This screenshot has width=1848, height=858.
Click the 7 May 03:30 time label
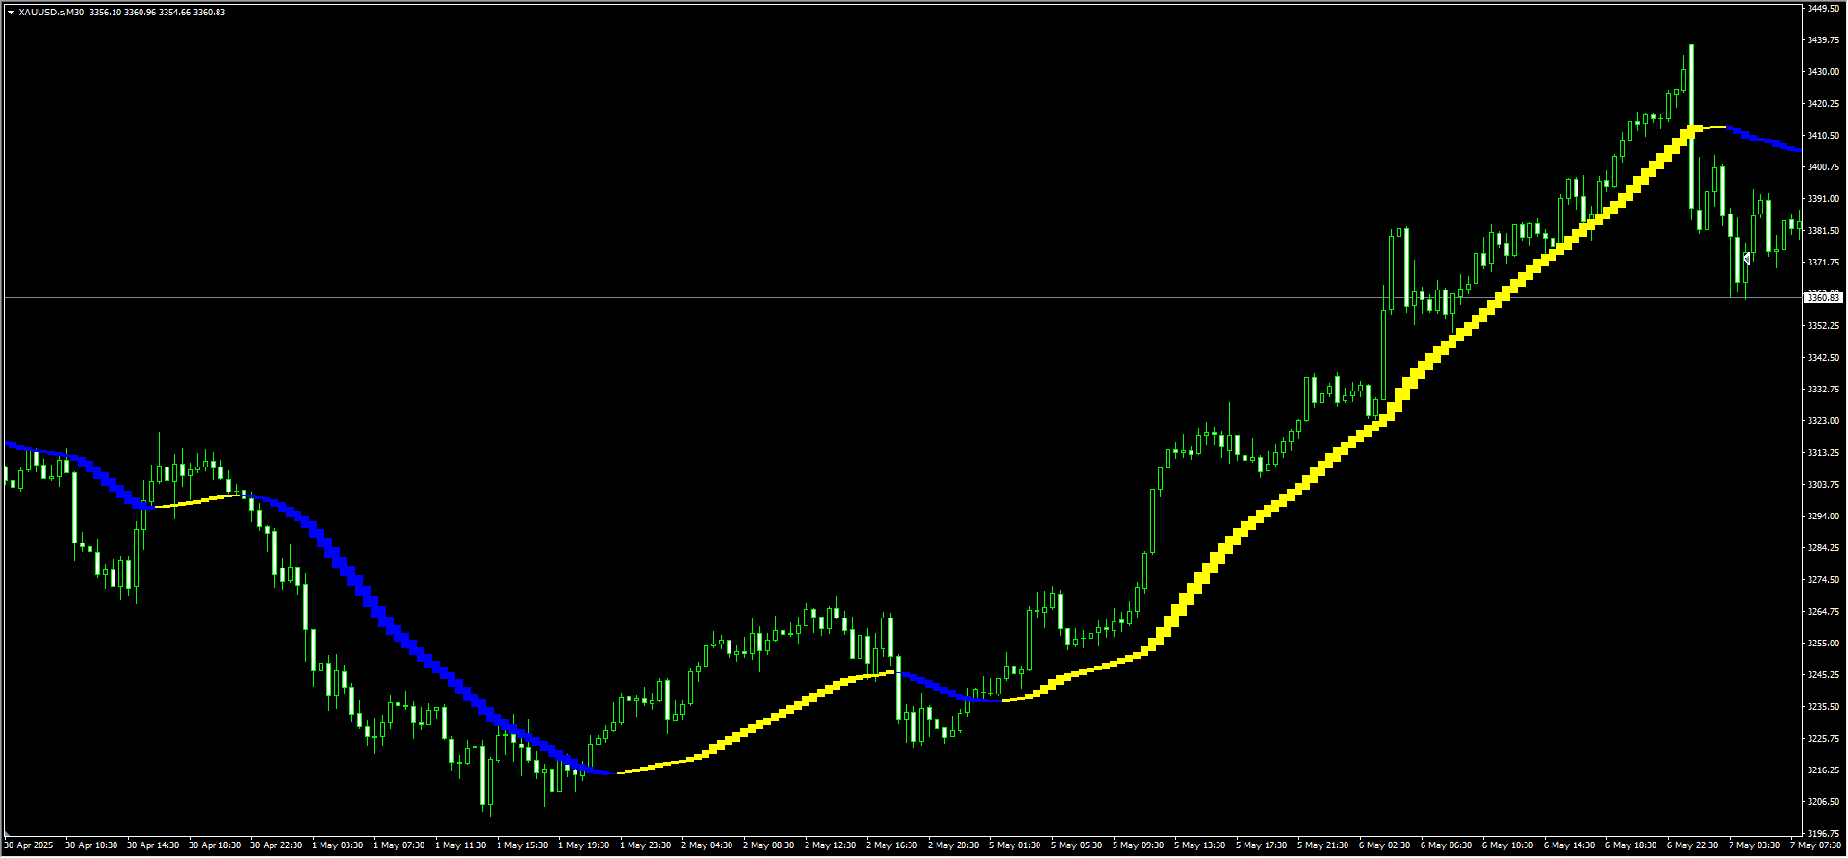1754,845
